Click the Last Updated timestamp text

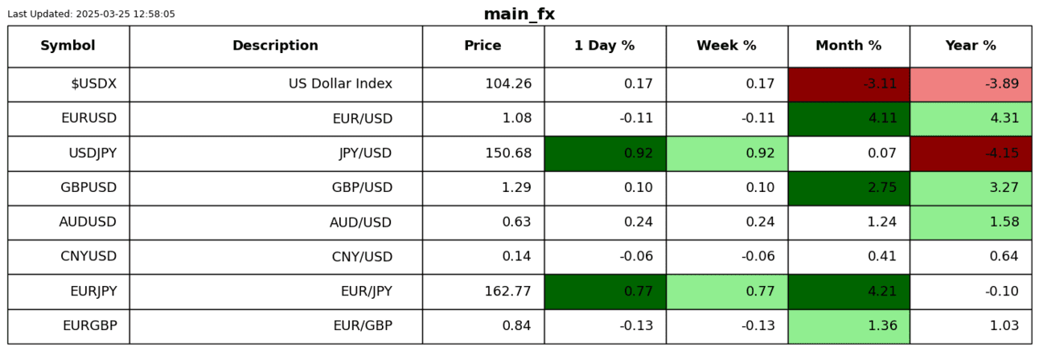click(x=91, y=14)
